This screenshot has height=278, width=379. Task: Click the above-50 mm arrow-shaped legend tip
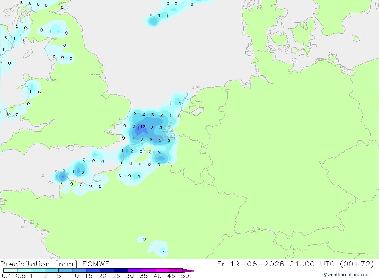(x=189, y=270)
